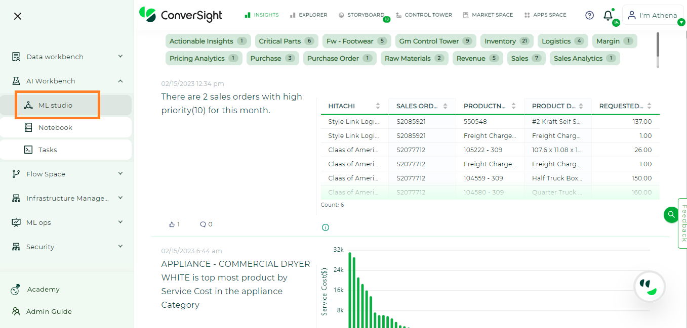The height and width of the screenshot is (328, 687).
Task: Select the Purchase tag with count 3
Action: pyautogui.click(x=273, y=59)
